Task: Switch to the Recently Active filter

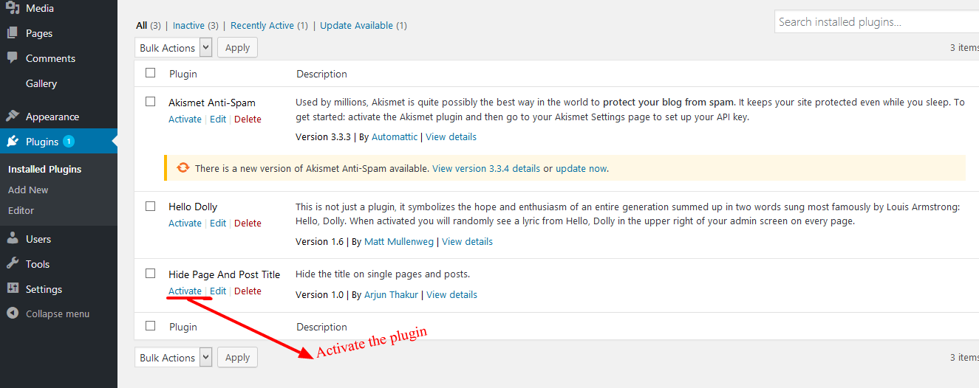Action: click(262, 26)
